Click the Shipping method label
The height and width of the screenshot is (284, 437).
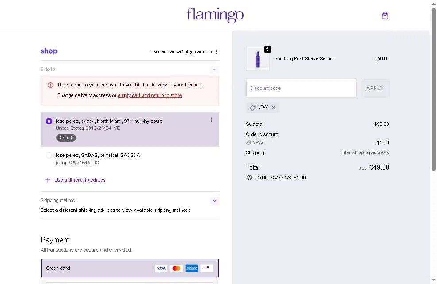coord(58,200)
